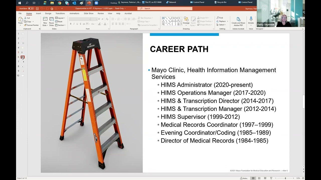Image resolution: width=321 pixels, height=180 pixels.
Task: Click the New Slide icon
Action: point(45,19)
